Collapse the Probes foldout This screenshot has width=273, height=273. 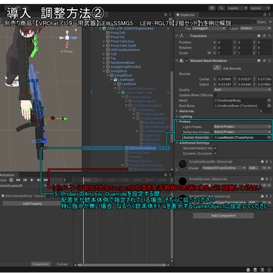coord(177,121)
